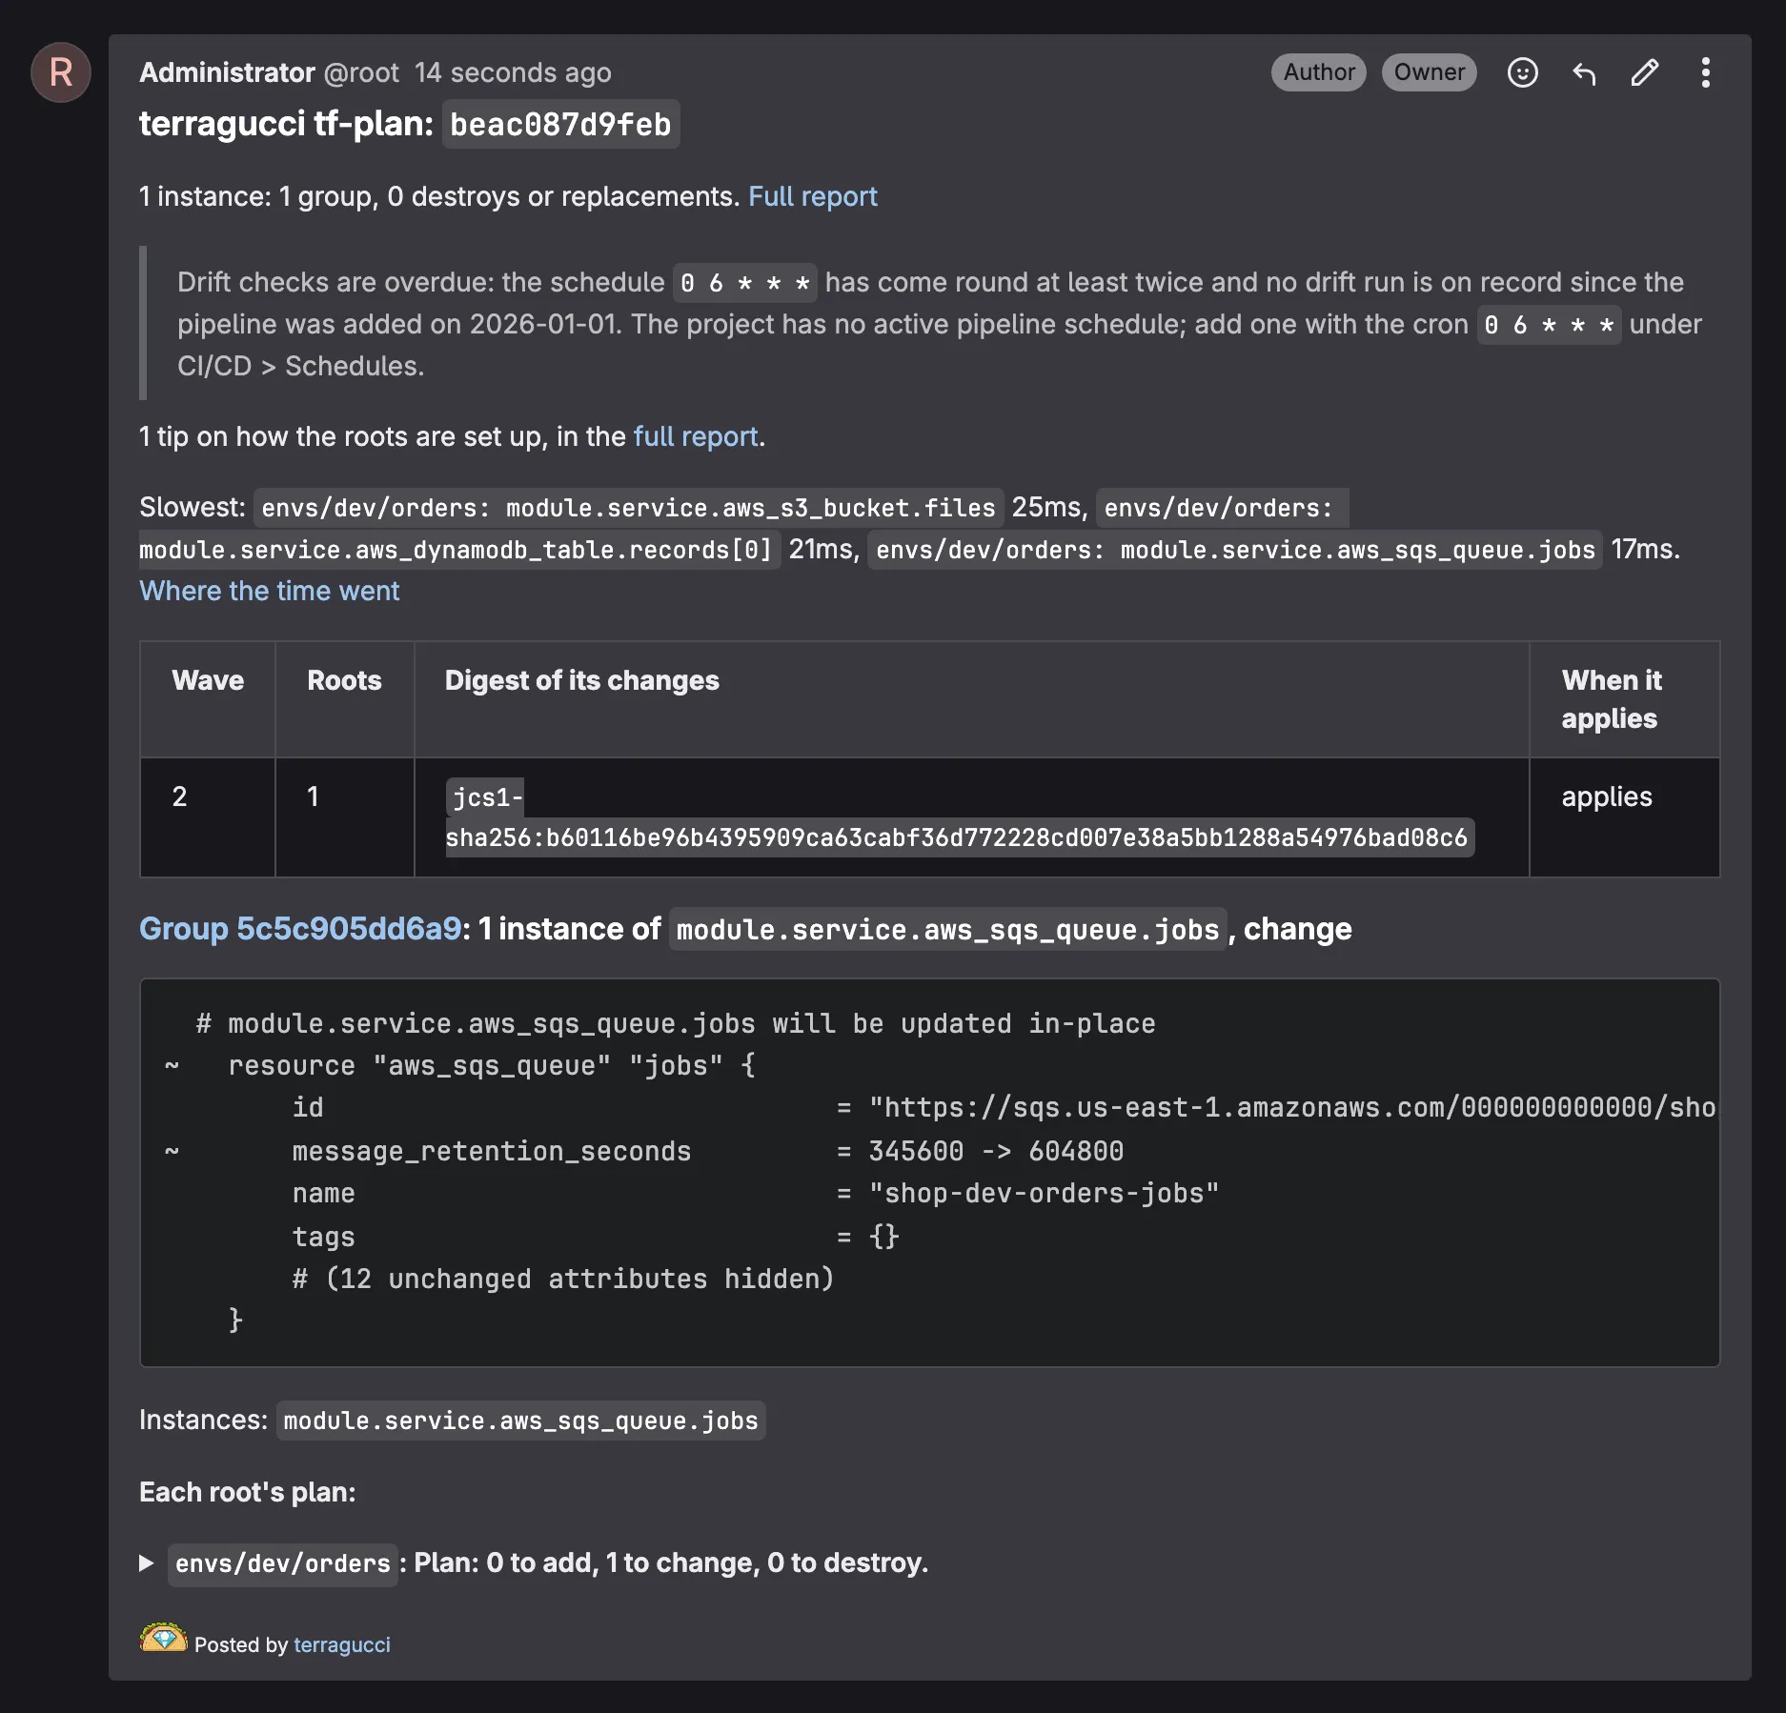
Task: Expand the envs/dev/orders plan details
Action: point(147,1563)
